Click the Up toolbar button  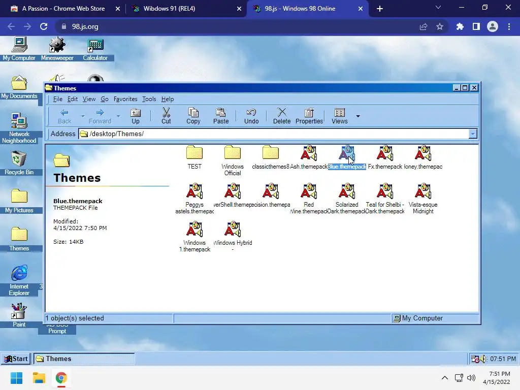point(135,116)
